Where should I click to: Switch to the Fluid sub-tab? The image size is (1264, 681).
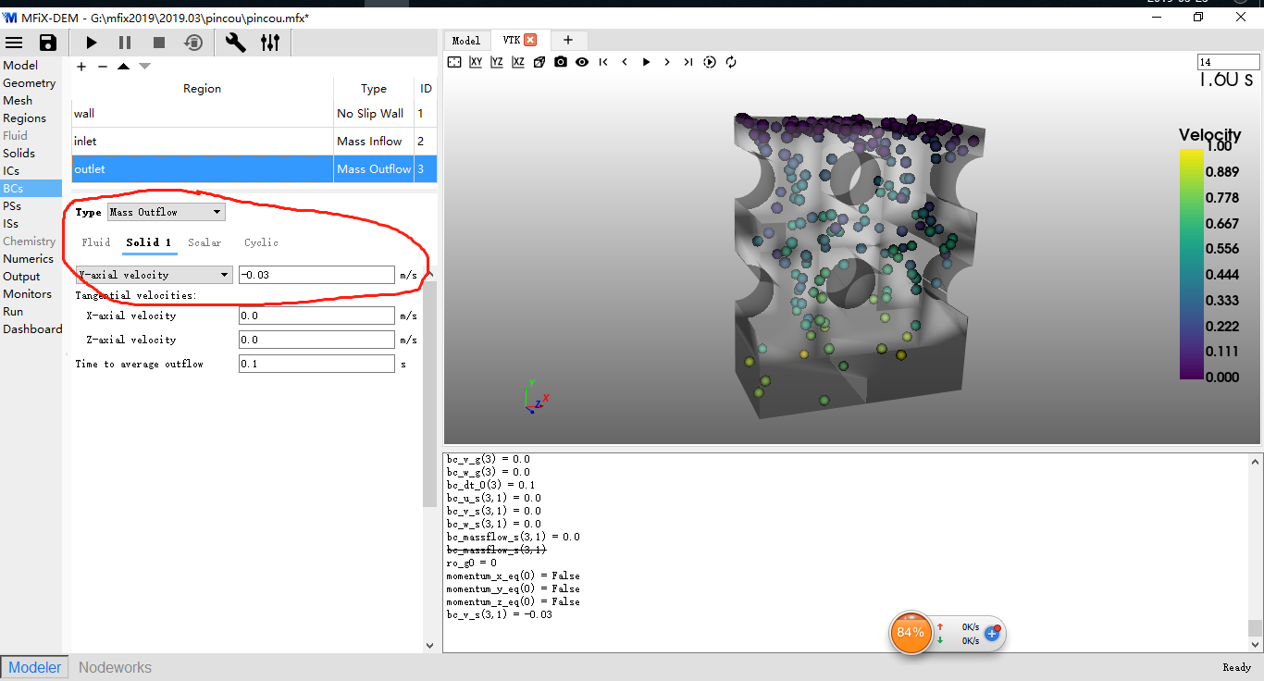[96, 242]
